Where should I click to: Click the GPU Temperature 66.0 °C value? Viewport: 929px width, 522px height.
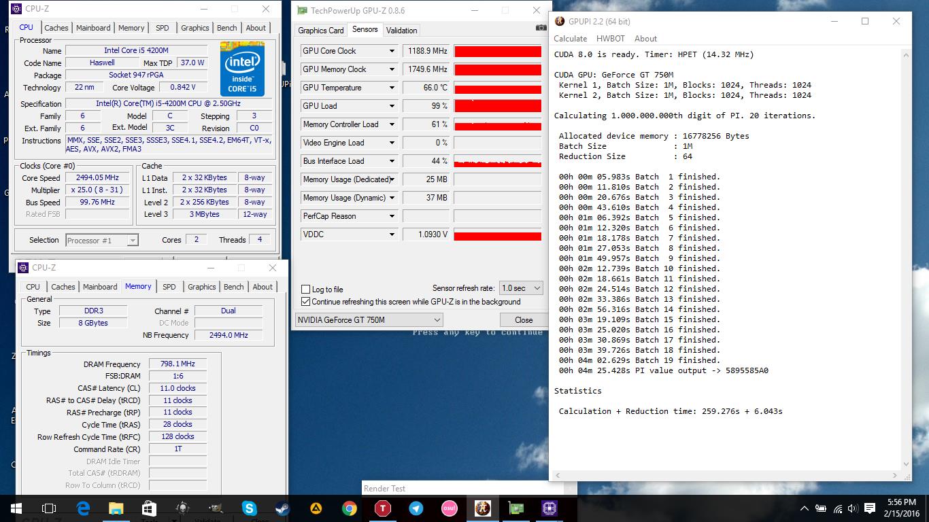[x=426, y=88]
